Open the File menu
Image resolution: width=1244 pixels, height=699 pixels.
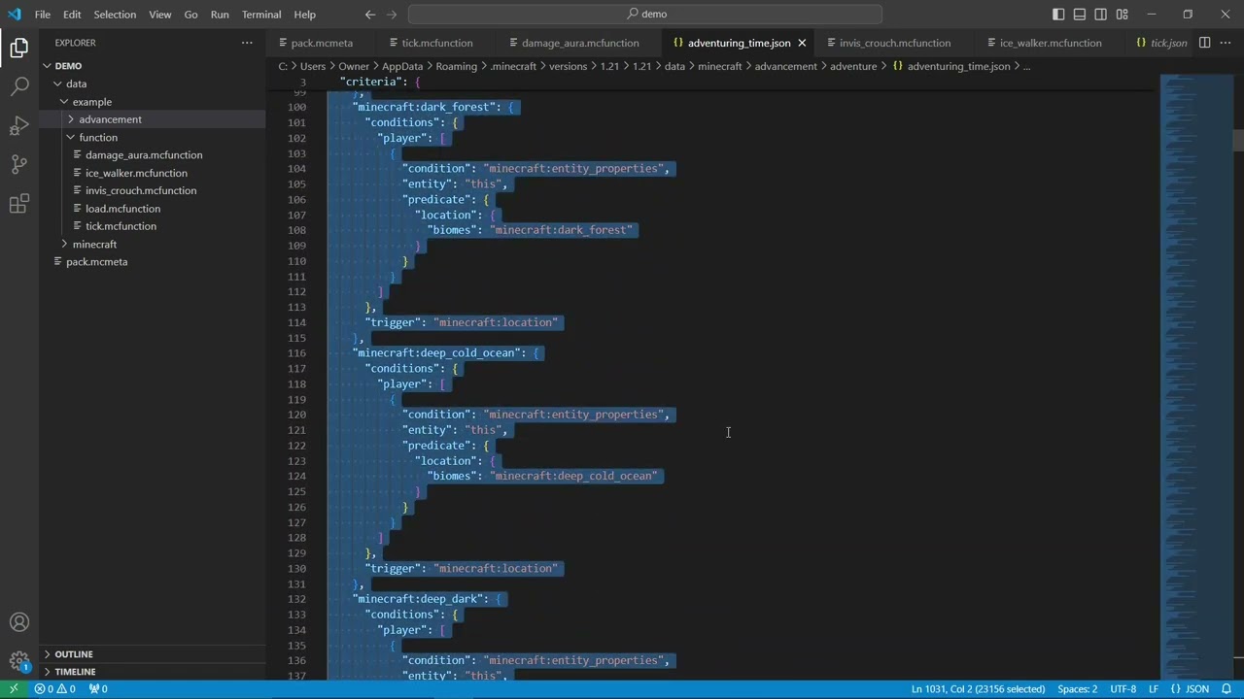(43, 15)
